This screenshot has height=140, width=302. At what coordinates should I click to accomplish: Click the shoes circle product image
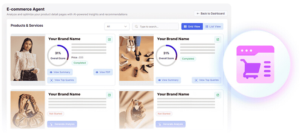click(137, 59)
